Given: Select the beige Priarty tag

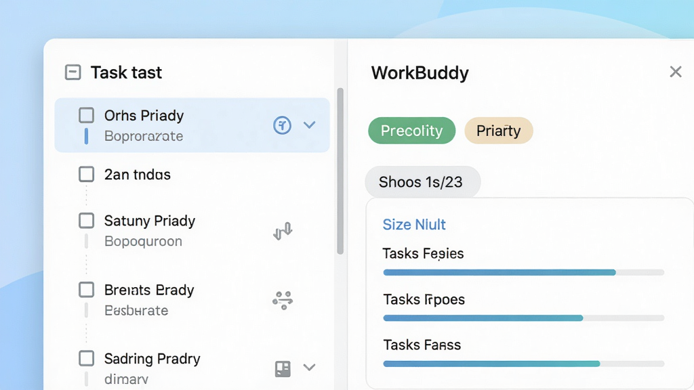Looking at the screenshot, I should [x=498, y=131].
